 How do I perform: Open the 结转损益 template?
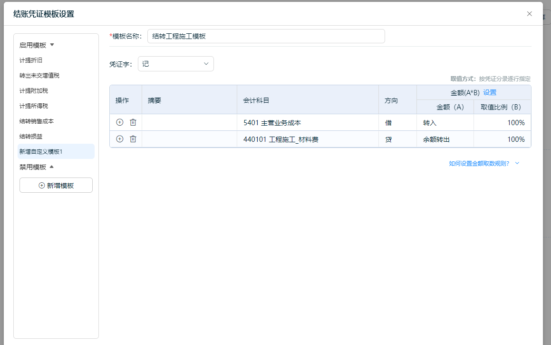coord(31,137)
